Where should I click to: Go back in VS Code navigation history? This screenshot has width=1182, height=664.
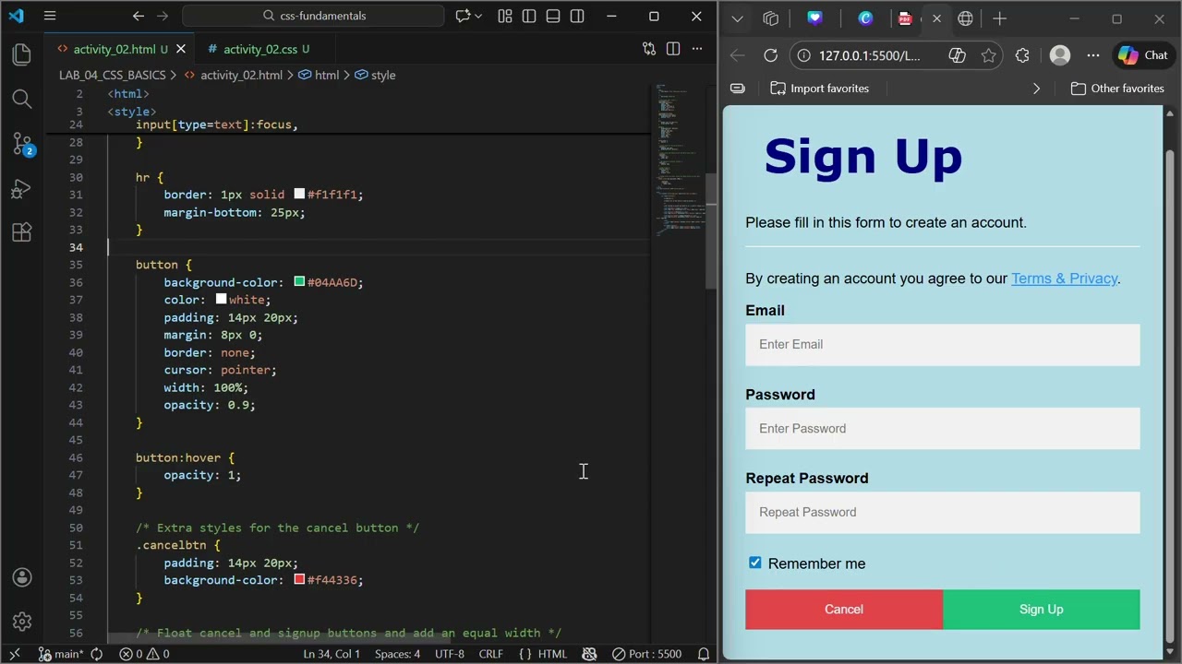(x=138, y=16)
